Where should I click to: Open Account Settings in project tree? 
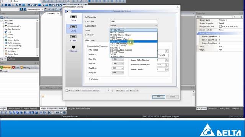click(15, 46)
